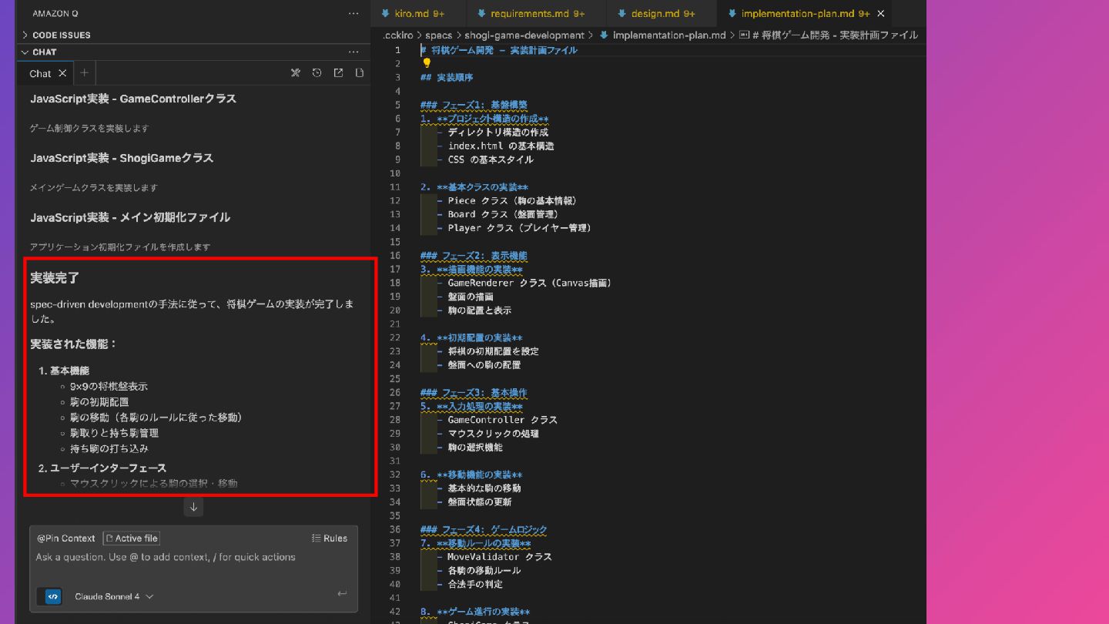Image resolution: width=1109 pixels, height=624 pixels.
Task: Click the requirements.md tab file icon
Action: 481,14
